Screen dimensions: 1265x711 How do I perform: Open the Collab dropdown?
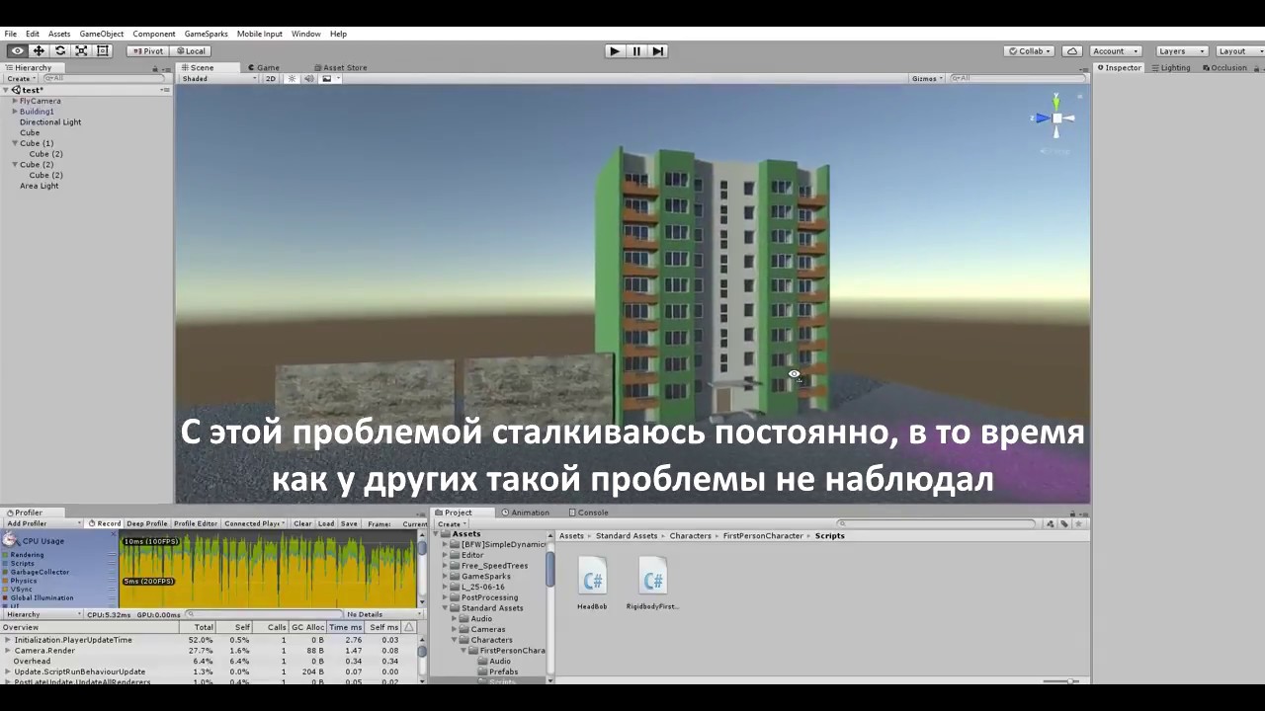point(1031,51)
